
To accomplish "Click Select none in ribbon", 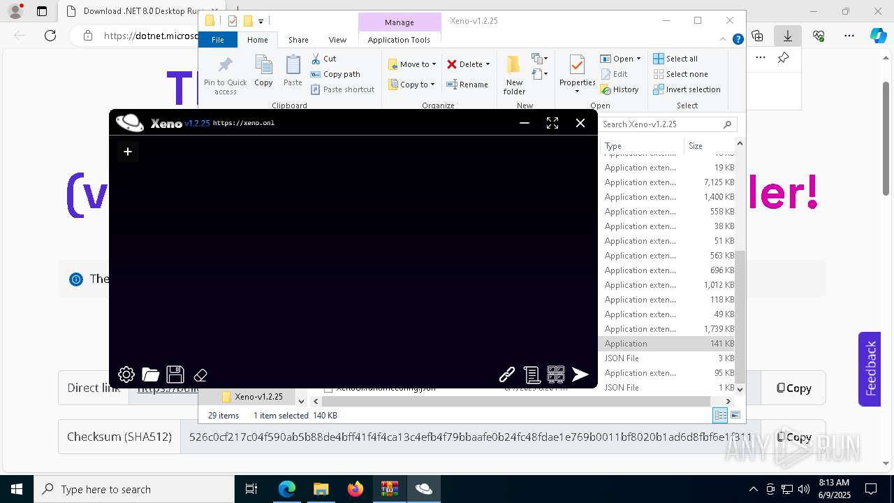I will point(680,74).
